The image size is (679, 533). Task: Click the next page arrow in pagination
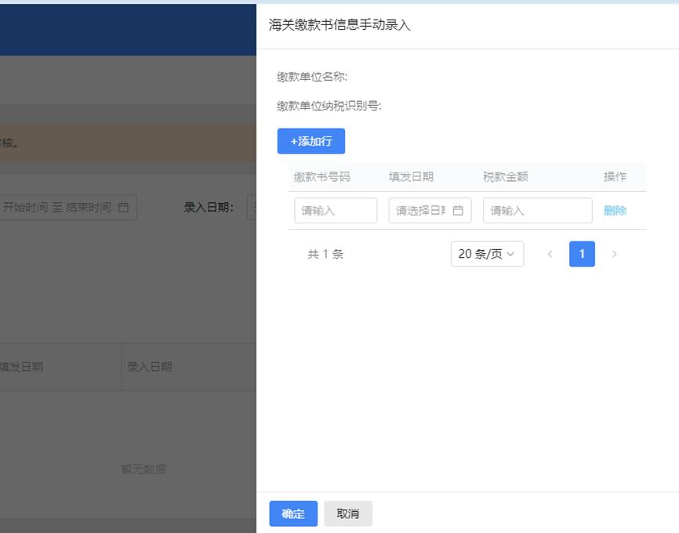click(615, 254)
